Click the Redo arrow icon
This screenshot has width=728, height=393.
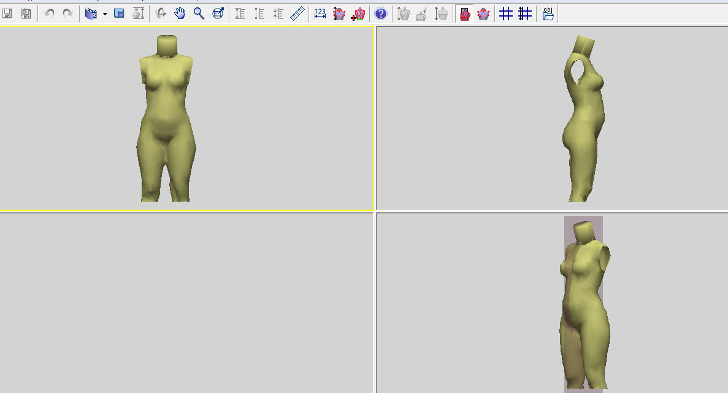(x=67, y=13)
